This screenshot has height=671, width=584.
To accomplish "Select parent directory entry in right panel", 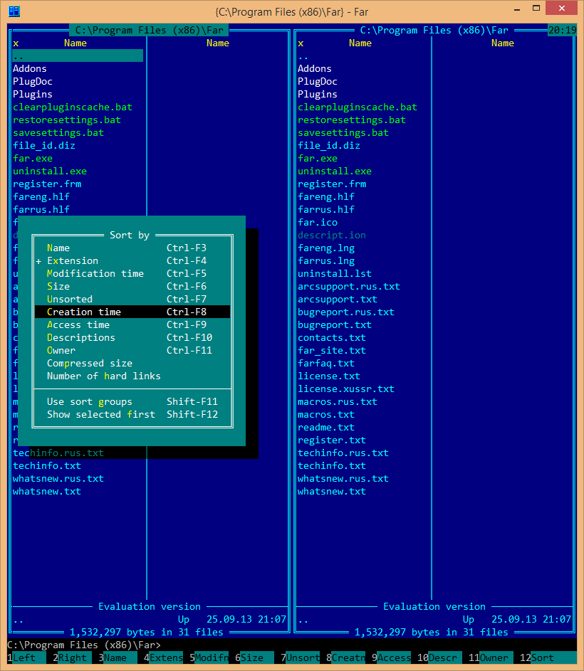I will [x=303, y=56].
